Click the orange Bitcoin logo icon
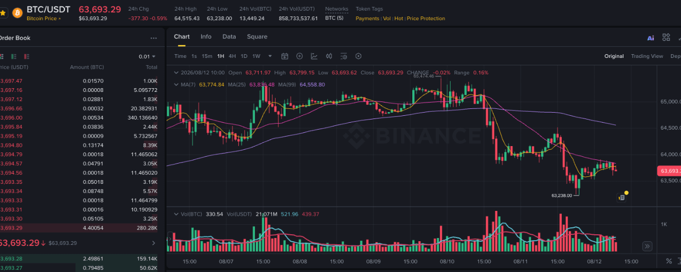 pos(17,12)
